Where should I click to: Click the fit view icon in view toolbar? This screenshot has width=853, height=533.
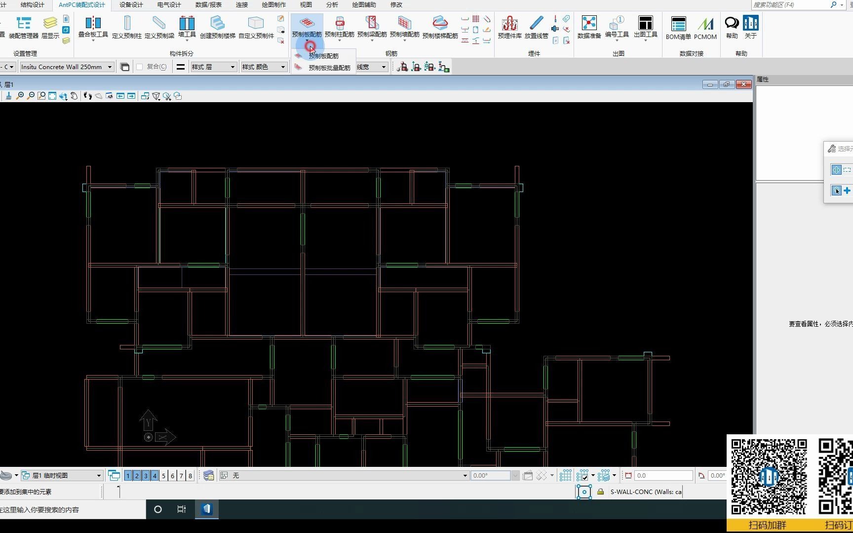pyautogui.click(x=52, y=96)
